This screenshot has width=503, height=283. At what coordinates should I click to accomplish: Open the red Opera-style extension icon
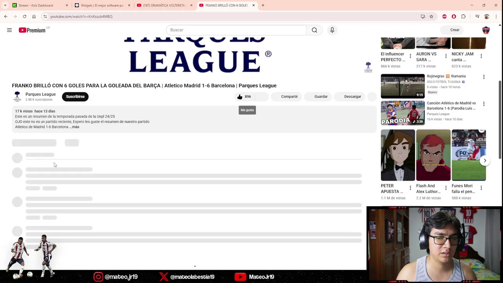(454, 17)
